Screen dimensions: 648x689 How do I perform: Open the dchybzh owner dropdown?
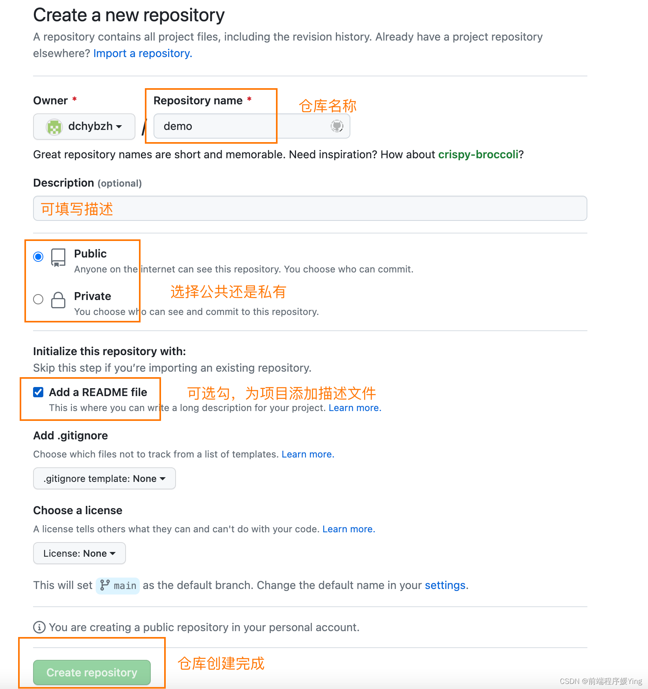pos(84,126)
